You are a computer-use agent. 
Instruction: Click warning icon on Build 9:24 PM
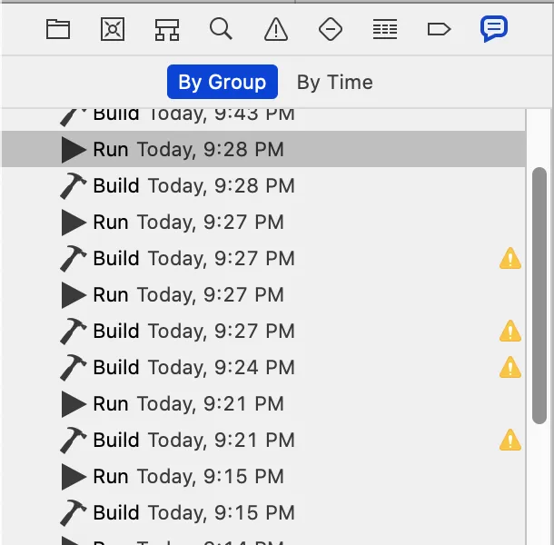coord(510,367)
